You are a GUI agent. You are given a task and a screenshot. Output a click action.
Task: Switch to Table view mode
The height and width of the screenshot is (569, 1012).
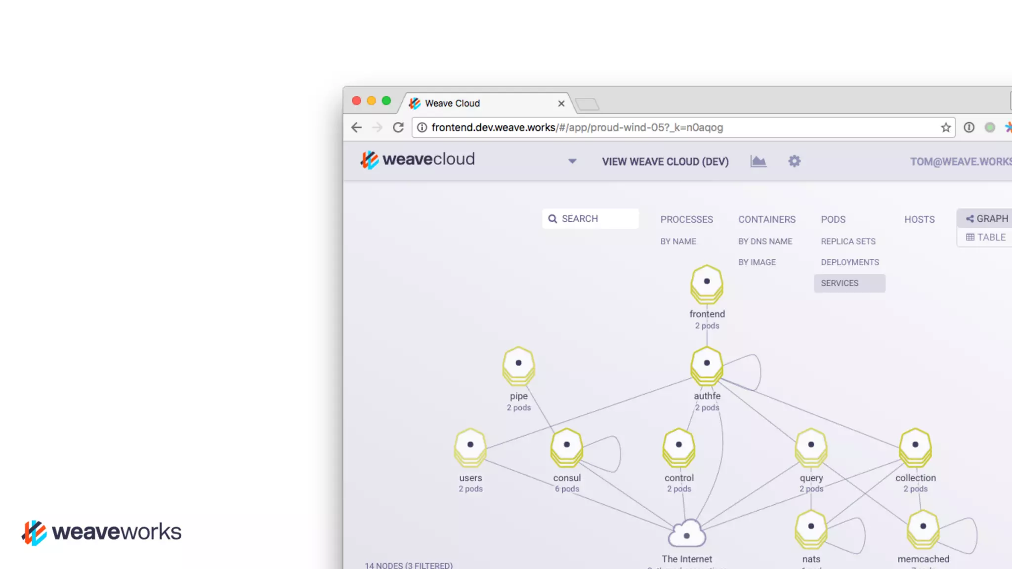(x=986, y=237)
